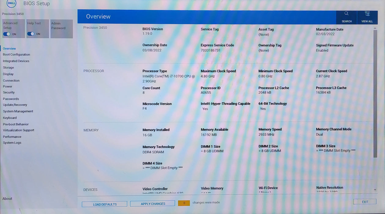Open Pre-boot Behavior section
This screenshot has height=214, width=385.
[16, 124]
